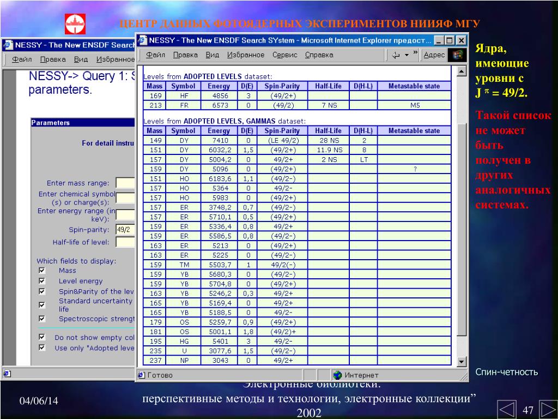Click Metastable state header of first table
The image size is (558, 419).
click(414, 86)
